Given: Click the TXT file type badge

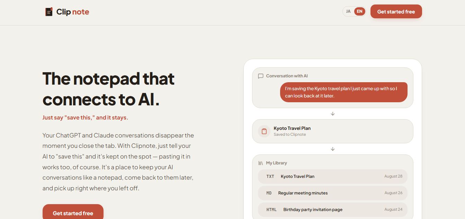Looking at the screenshot, I should click(270, 177).
